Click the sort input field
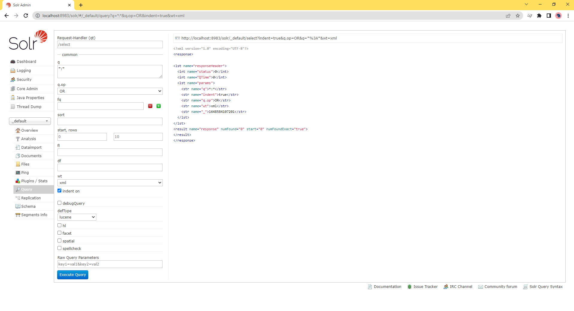Screen dimensions: 574x311 (x=110, y=121)
